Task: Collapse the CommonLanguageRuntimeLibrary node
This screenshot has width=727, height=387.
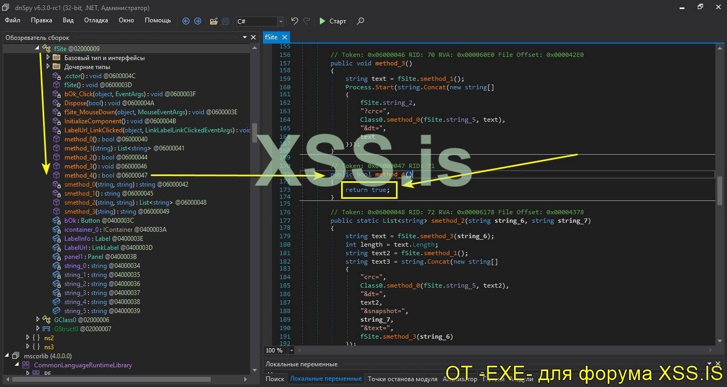Action: coord(16,365)
